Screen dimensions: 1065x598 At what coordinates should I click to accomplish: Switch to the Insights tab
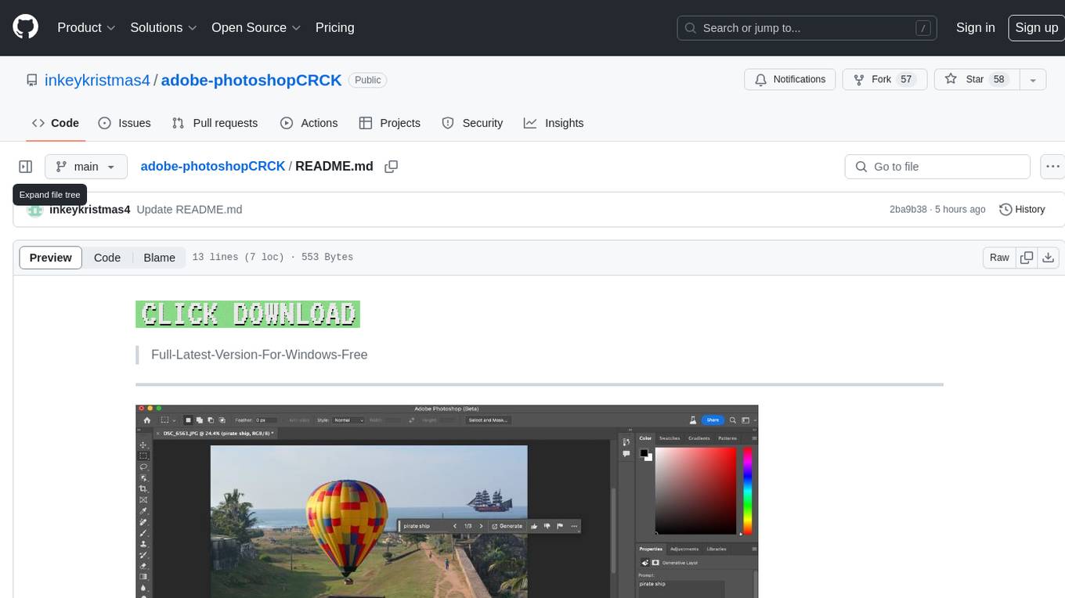pyautogui.click(x=554, y=123)
